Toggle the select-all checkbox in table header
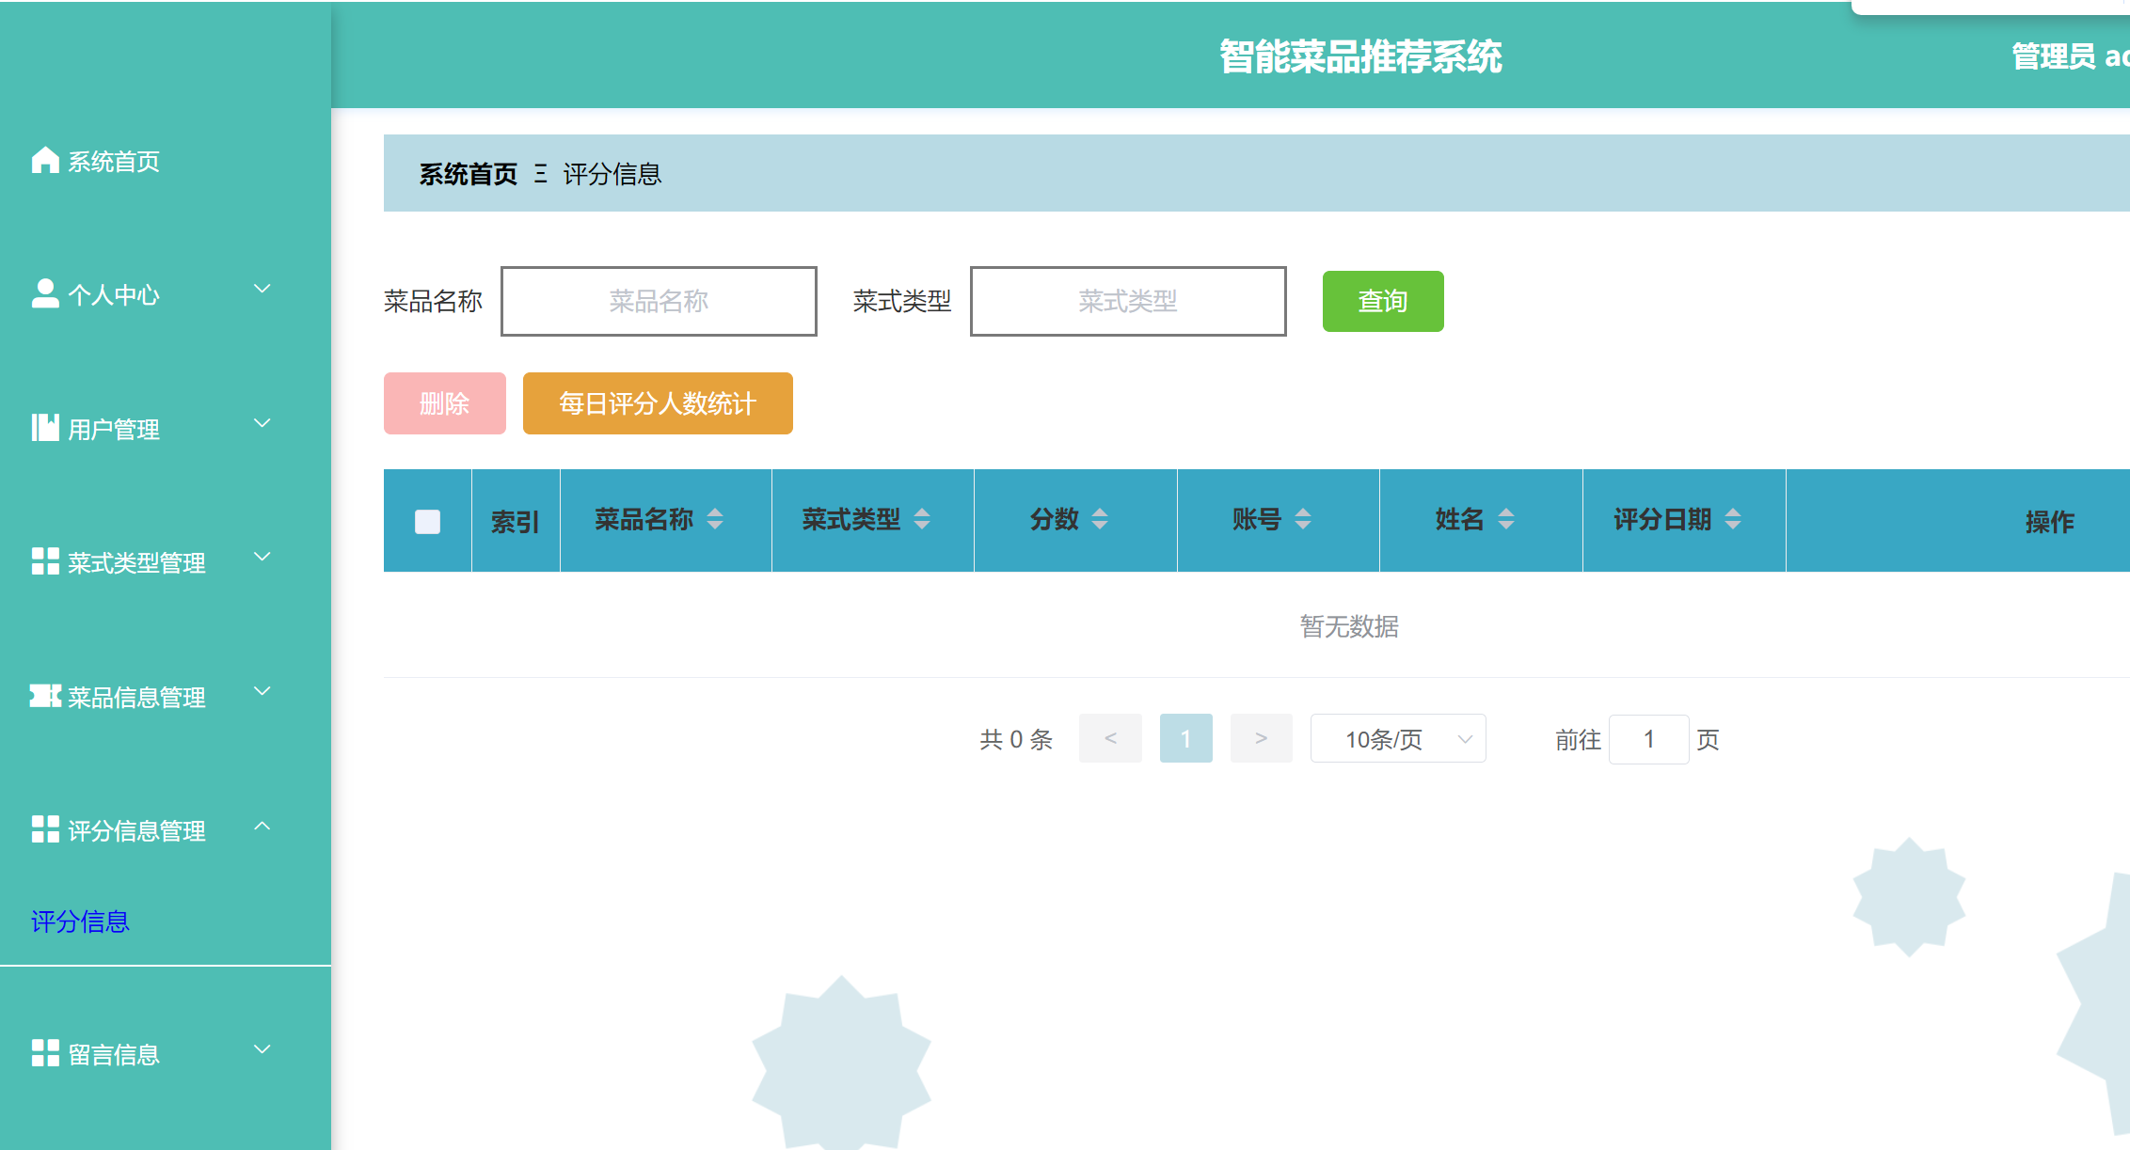This screenshot has height=1150, width=2130. (x=426, y=520)
